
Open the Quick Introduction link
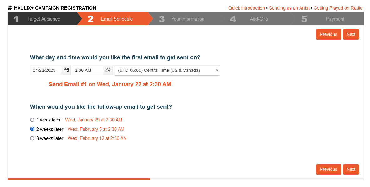coord(246,8)
